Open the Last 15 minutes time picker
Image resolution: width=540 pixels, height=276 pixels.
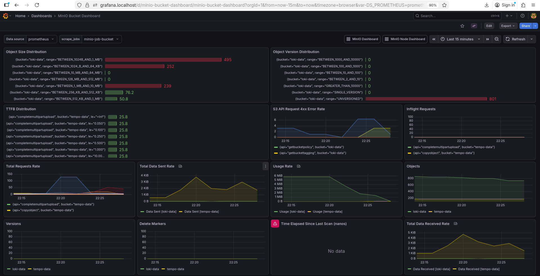(x=460, y=39)
